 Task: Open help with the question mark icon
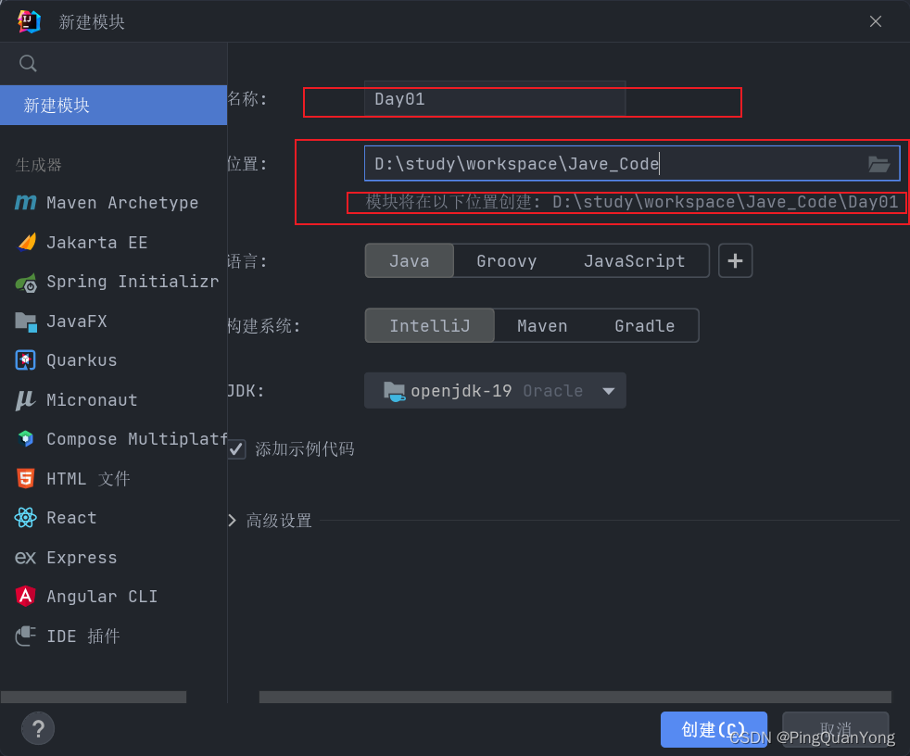tap(38, 729)
